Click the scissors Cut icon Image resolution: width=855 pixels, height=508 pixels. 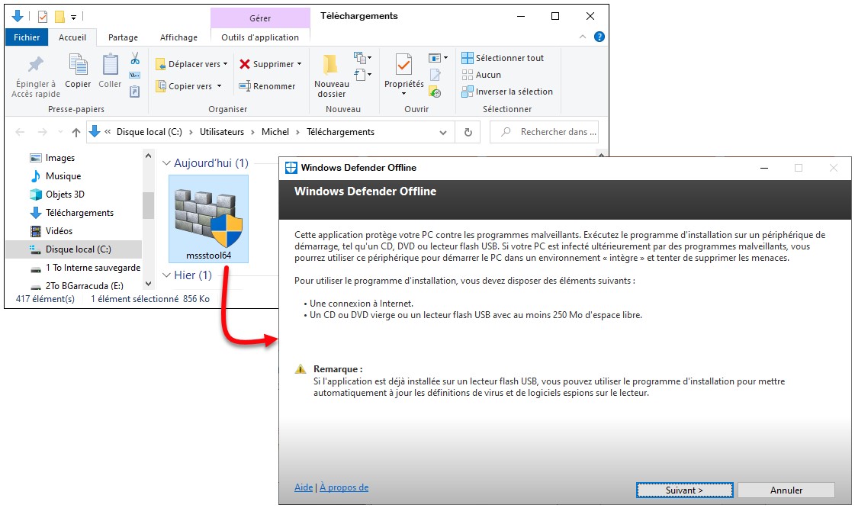135,59
